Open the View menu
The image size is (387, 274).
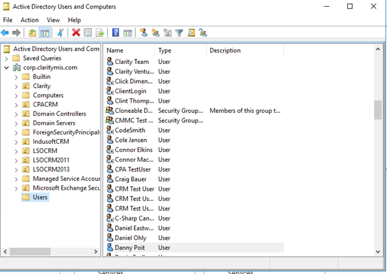point(53,20)
